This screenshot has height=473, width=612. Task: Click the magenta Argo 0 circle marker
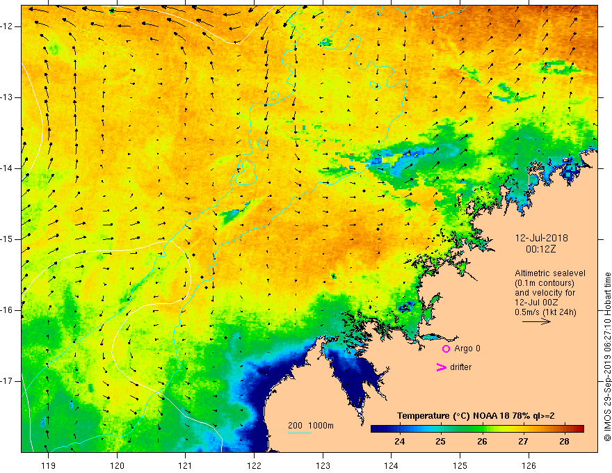click(446, 348)
